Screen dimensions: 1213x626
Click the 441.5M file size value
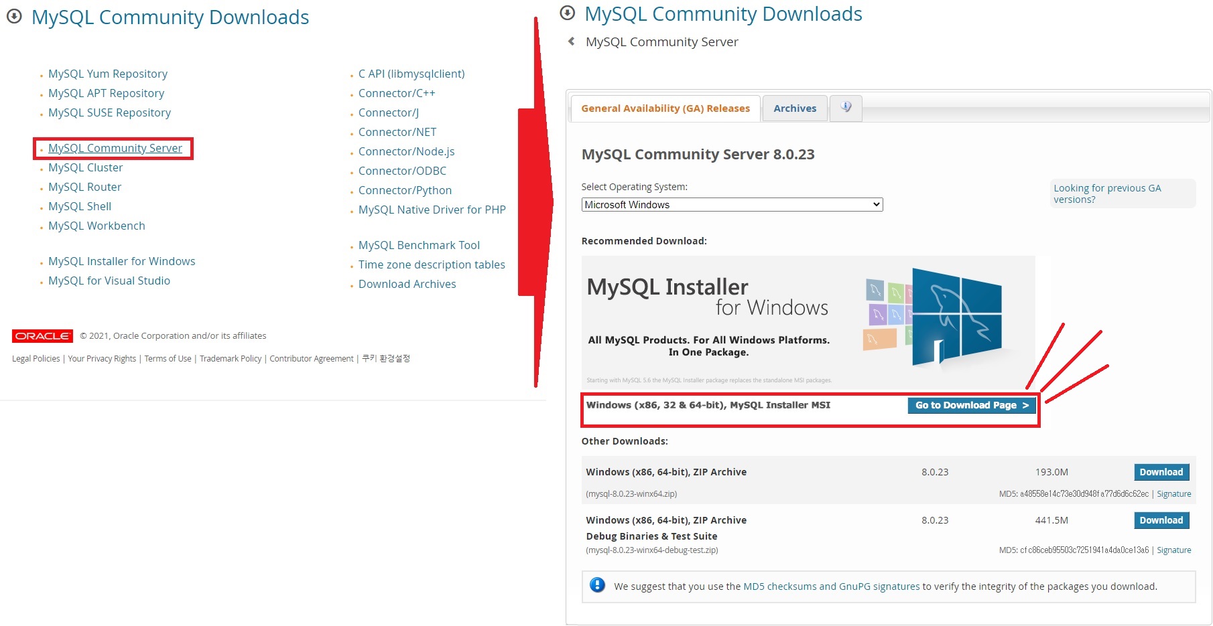[x=1051, y=520]
